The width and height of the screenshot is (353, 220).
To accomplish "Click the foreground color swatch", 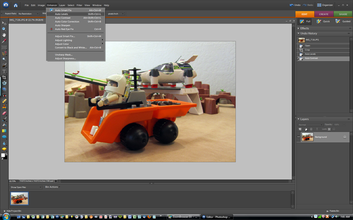I will (3, 155).
